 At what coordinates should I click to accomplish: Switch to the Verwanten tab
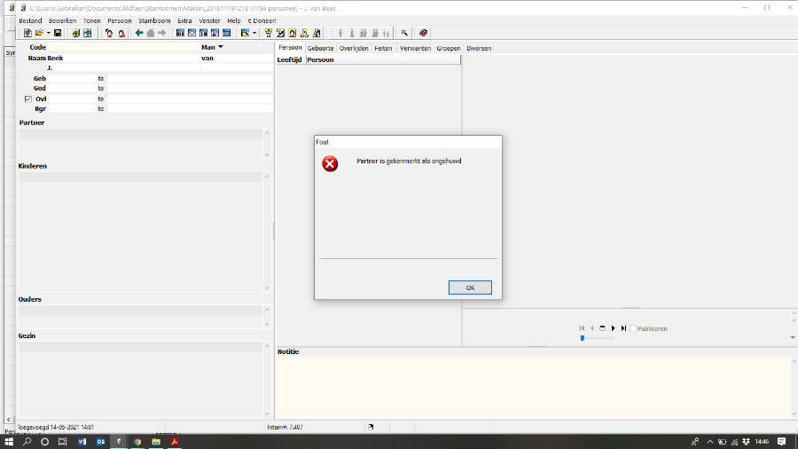click(415, 48)
